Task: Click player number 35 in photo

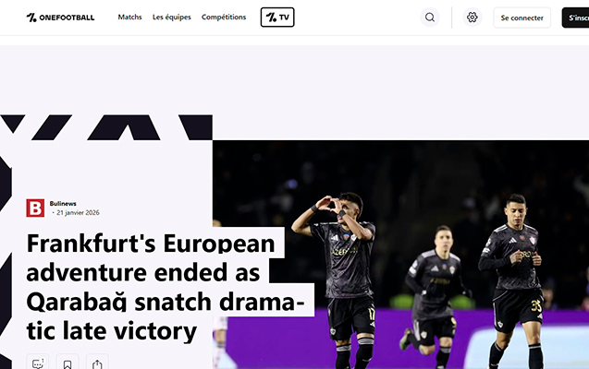Action: tap(513, 278)
